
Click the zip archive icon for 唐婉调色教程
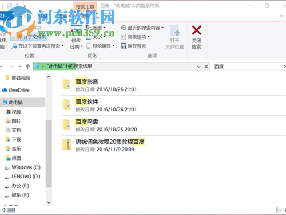67,145
